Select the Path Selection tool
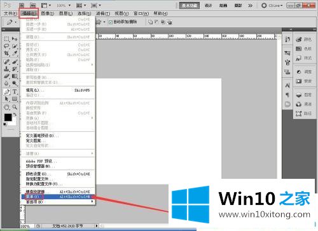This screenshot has width=318, height=231. [x=6, y=99]
